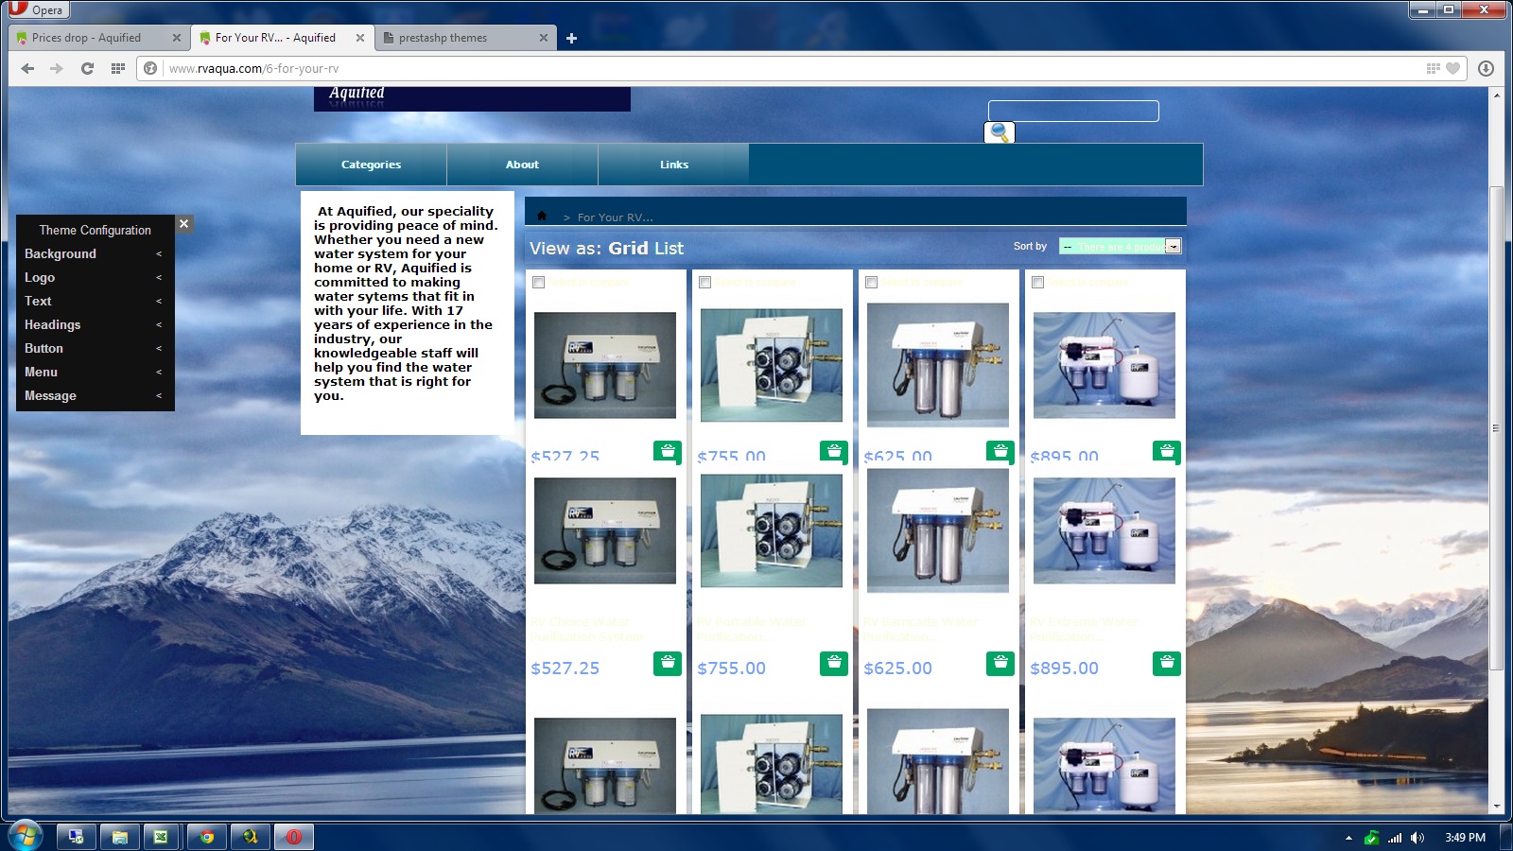This screenshot has width=1513, height=851.
Task: Open the browser downloads button
Action: [1486, 68]
